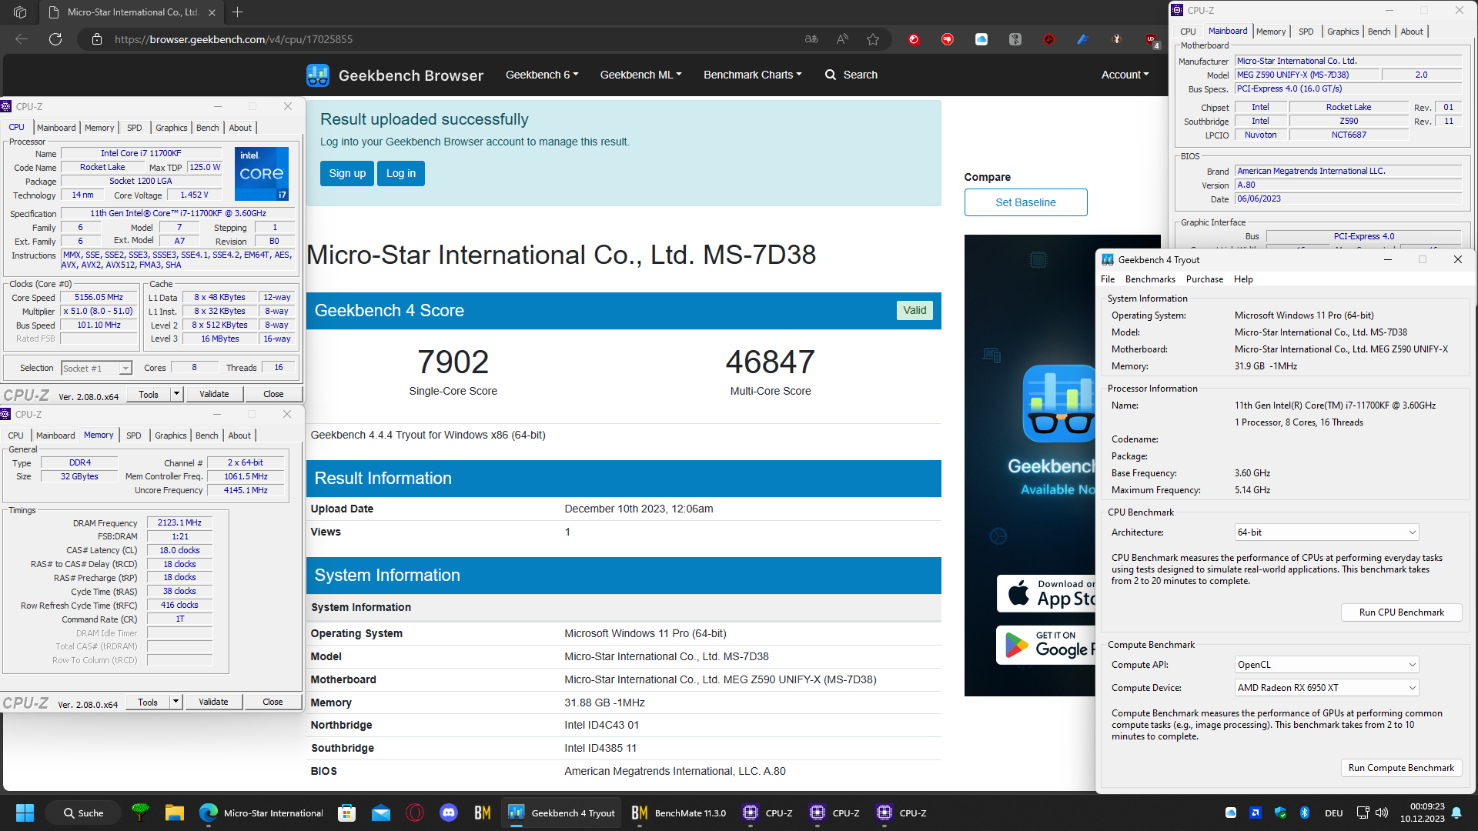The image size is (1478, 831).
Task: Open the Purchase menu in Geekbench 4 Tryout
Action: click(x=1205, y=279)
